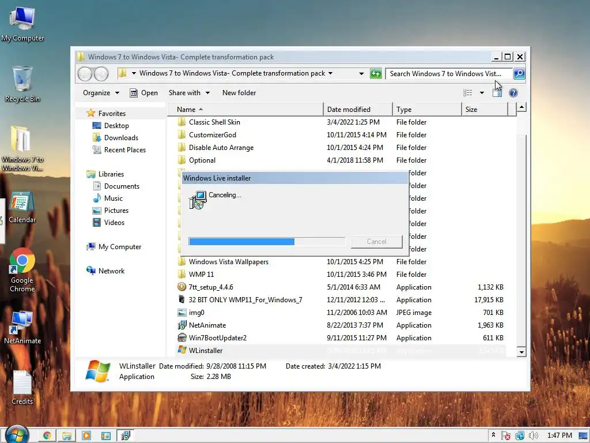Image resolution: width=590 pixels, height=443 pixels.
Task: Select the Windows 7 to Windows Vi... desktop folder
Action: (22, 148)
